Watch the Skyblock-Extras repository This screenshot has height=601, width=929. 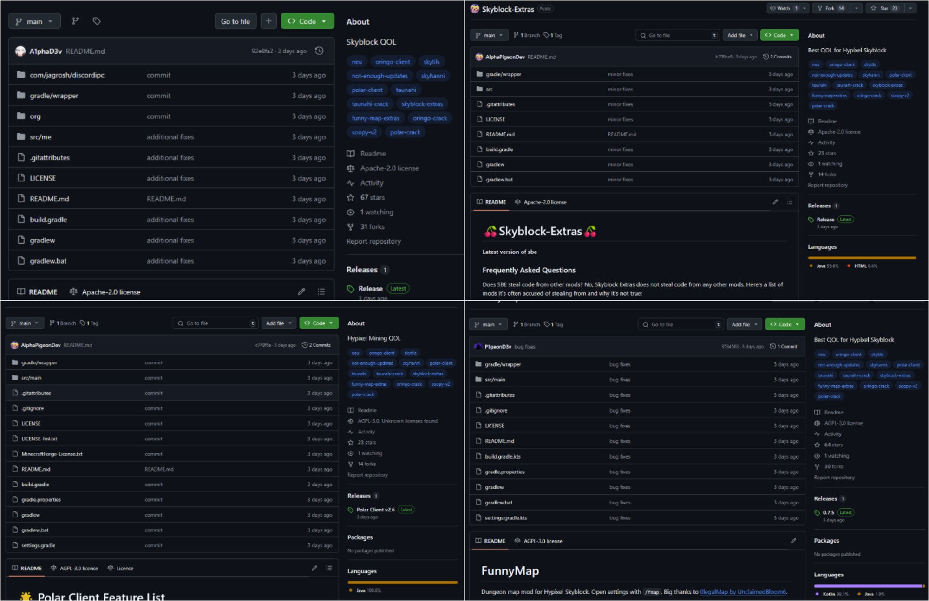pos(785,8)
